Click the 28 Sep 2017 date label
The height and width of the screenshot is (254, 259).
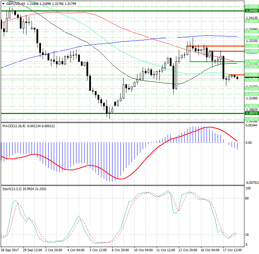coord(10,250)
